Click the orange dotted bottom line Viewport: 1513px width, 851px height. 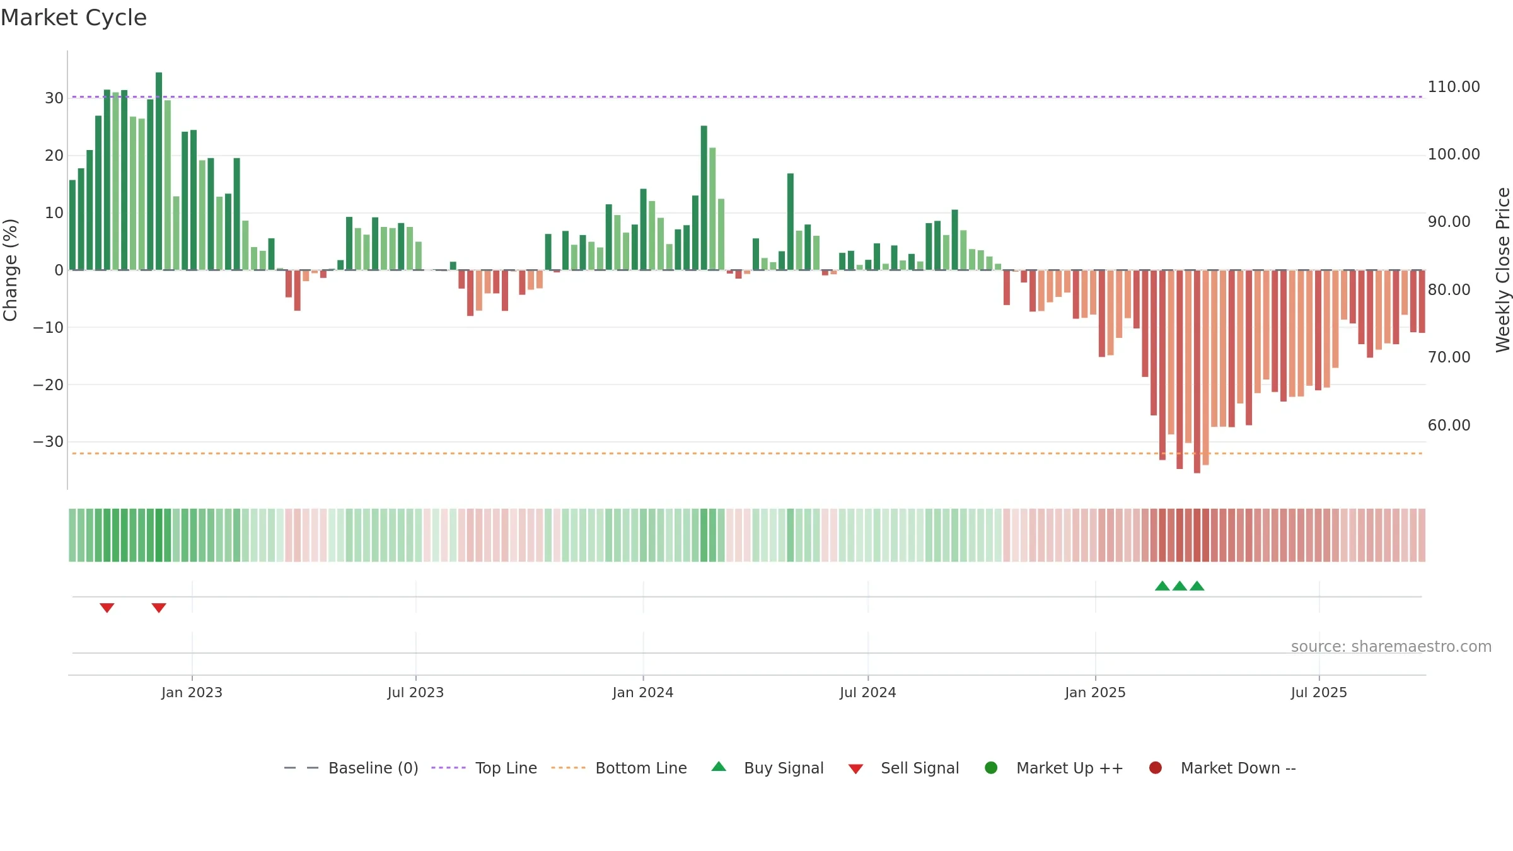(x=747, y=453)
